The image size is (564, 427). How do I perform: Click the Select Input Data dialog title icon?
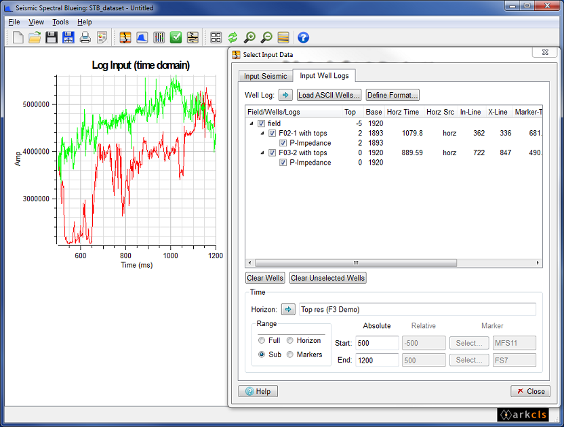[x=236, y=55]
